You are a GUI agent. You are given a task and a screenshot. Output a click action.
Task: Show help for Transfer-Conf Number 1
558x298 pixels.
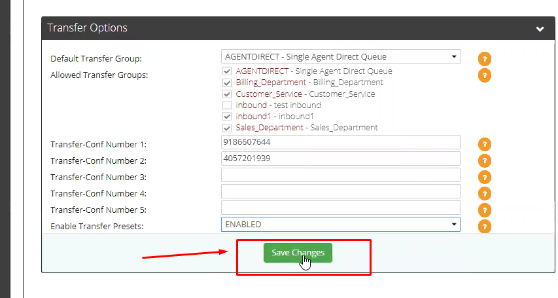pos(484,144)
